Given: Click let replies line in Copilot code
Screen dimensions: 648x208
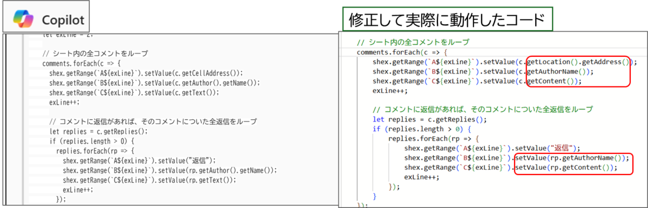Looking at the screenshot, I should pos(98,131).
